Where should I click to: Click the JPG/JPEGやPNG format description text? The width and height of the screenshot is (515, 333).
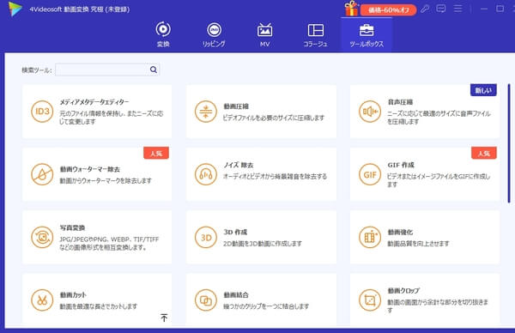click(x=109, y=244)
